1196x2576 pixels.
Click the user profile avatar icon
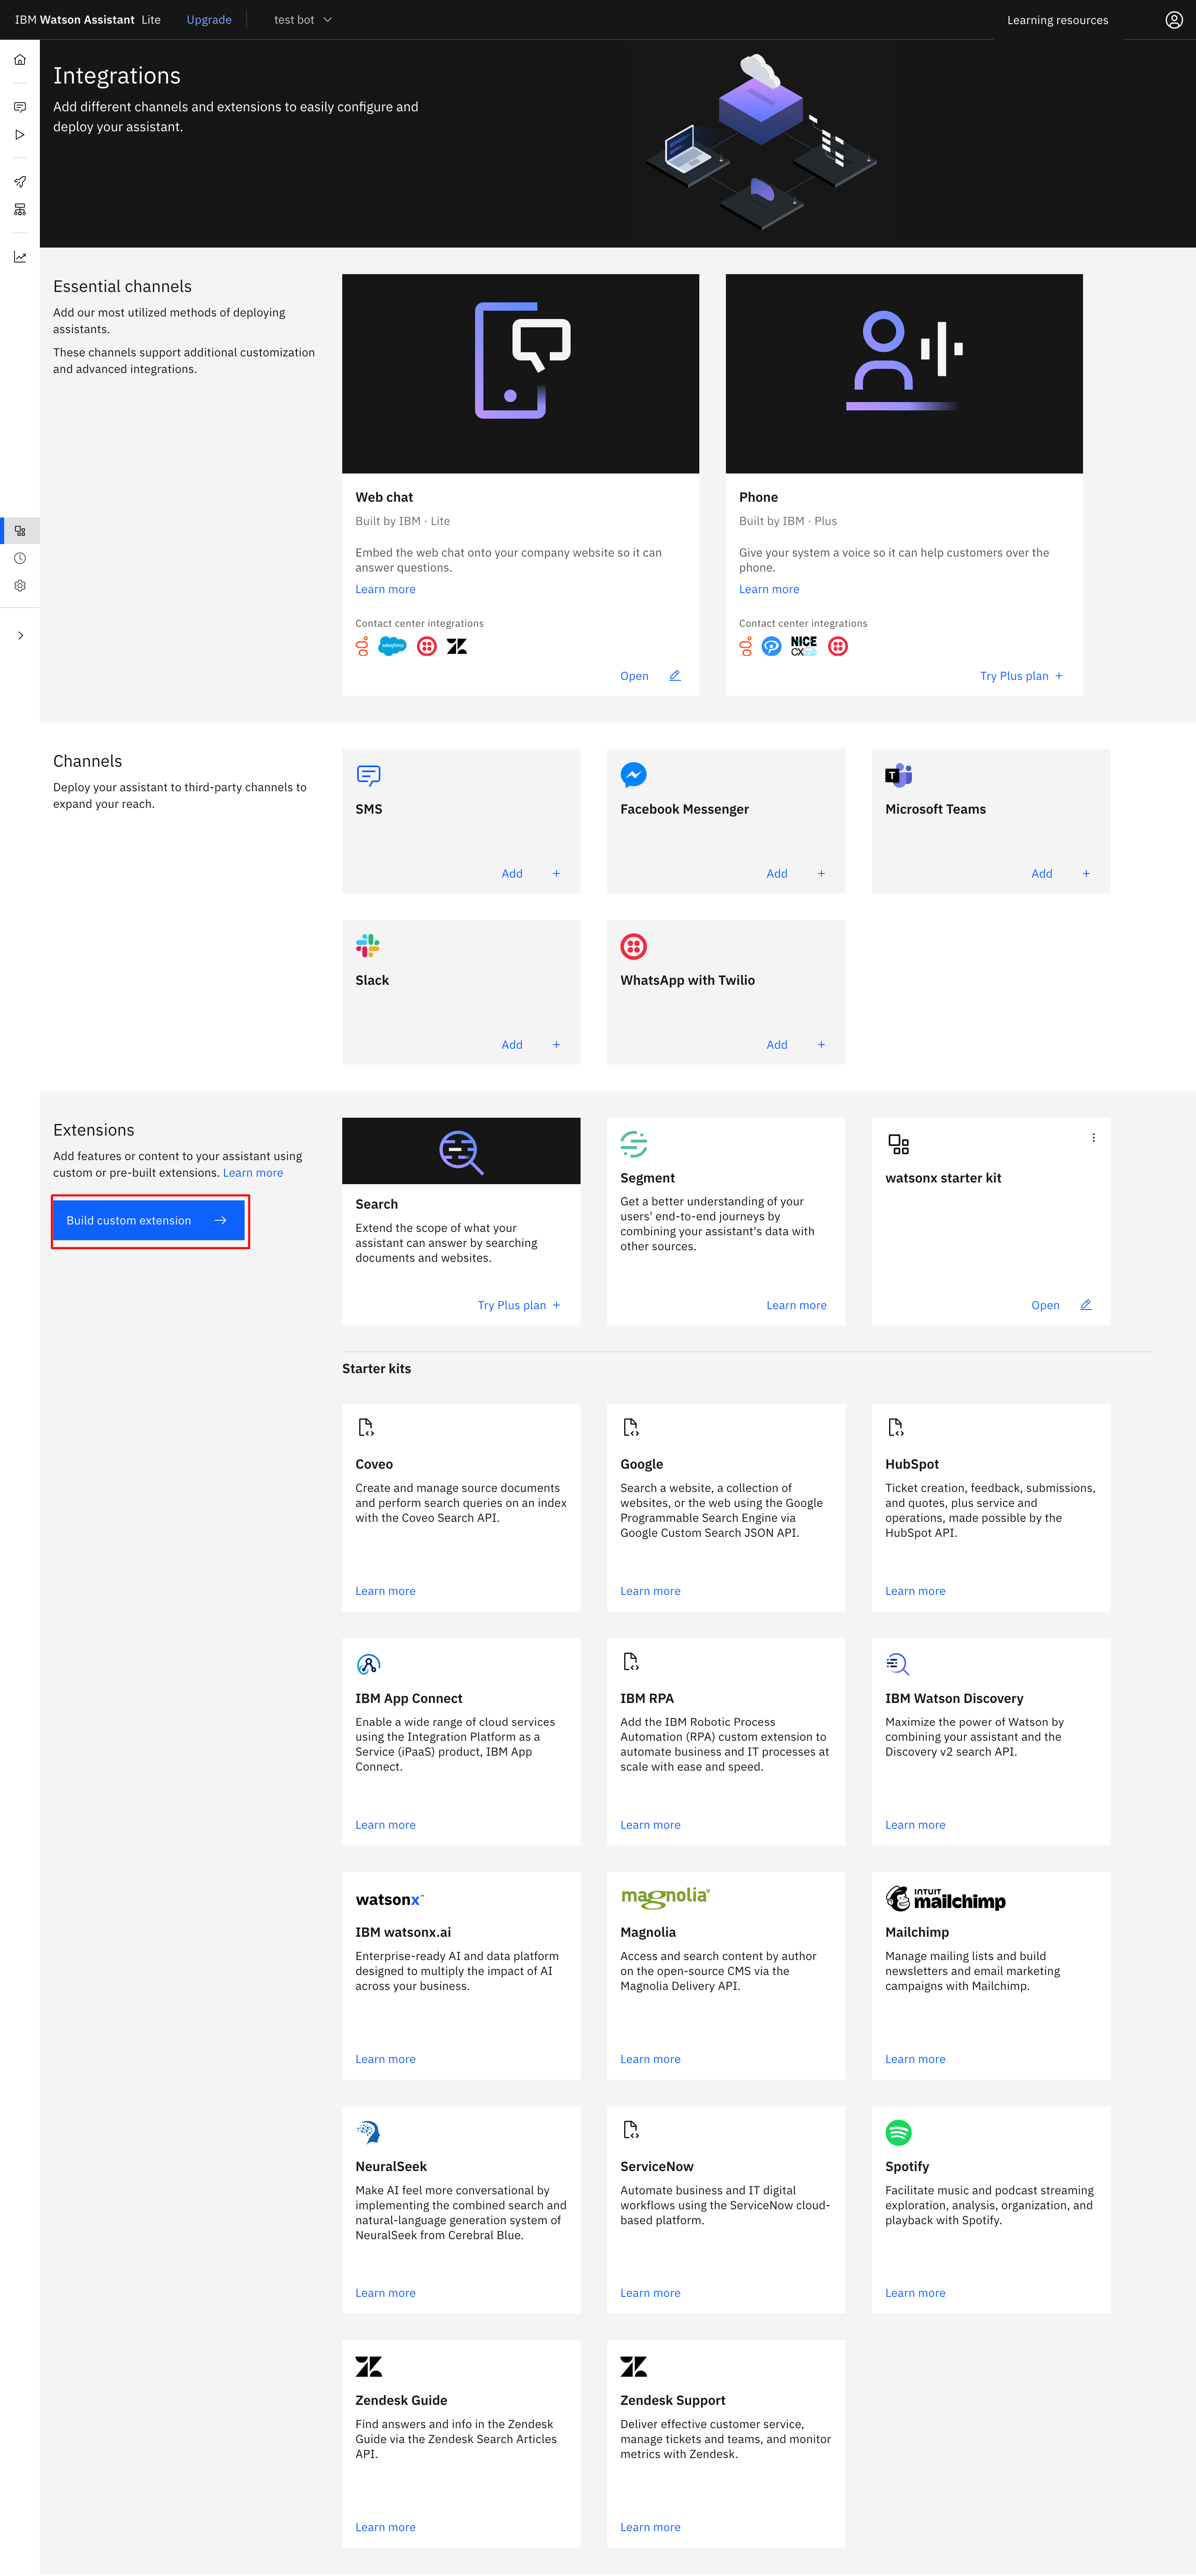click(x=1174, y=20)
